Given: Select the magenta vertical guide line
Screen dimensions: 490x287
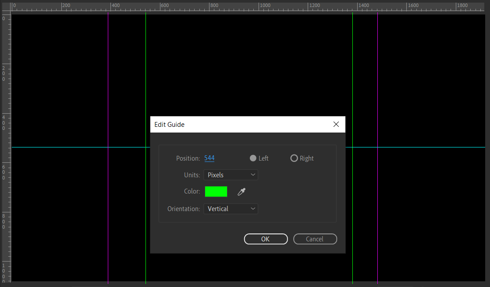Looking at the screenshot, I should (x=108, y=66).
